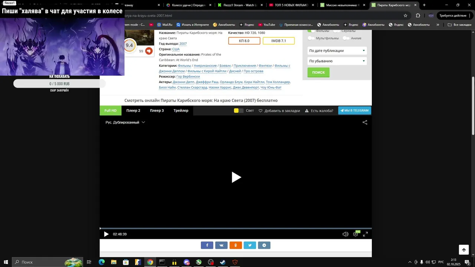The height and width of the screenshot is (267, 475).
Task: Open the Фэнтези category link
Action: tap(265, 66)
